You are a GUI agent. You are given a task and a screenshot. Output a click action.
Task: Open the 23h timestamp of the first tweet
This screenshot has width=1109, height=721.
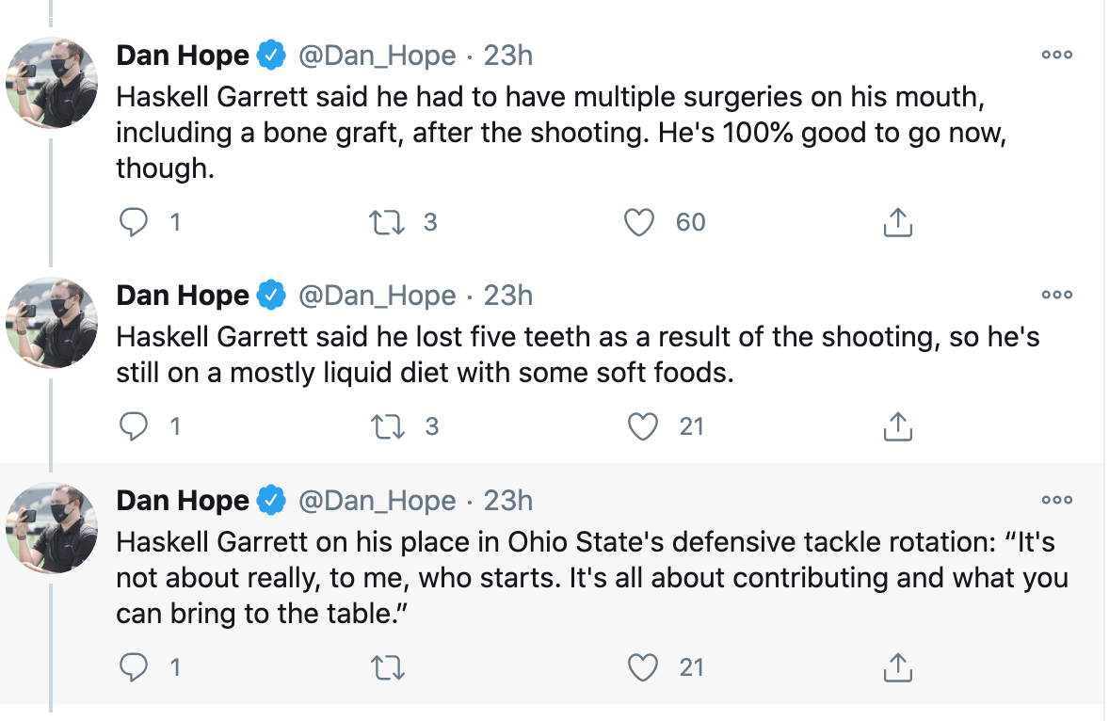pos(508,56)
